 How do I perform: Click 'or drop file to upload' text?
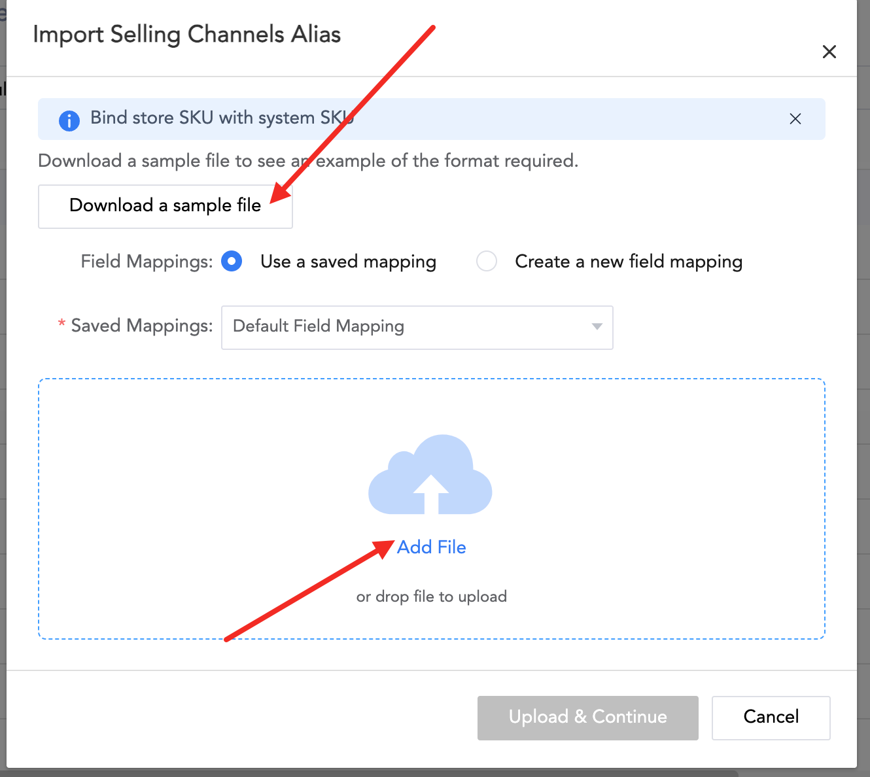pos(432,596)
